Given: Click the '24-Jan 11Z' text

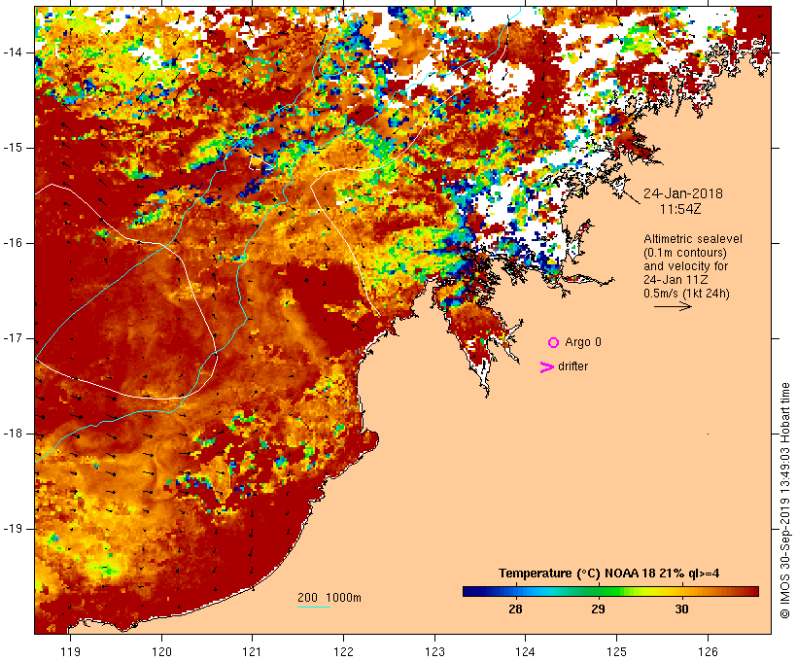Looking at the screenshot, I should [676, 280].
